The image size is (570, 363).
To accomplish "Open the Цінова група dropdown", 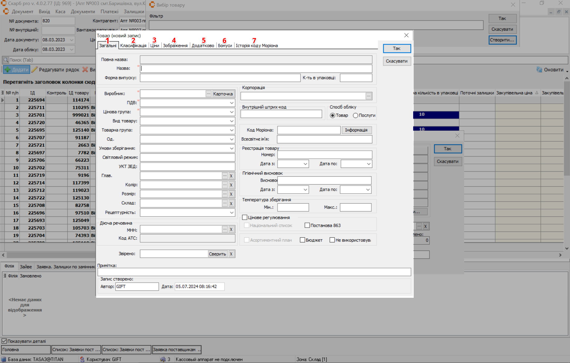I will pyautogui.click(x=232, y=112).
